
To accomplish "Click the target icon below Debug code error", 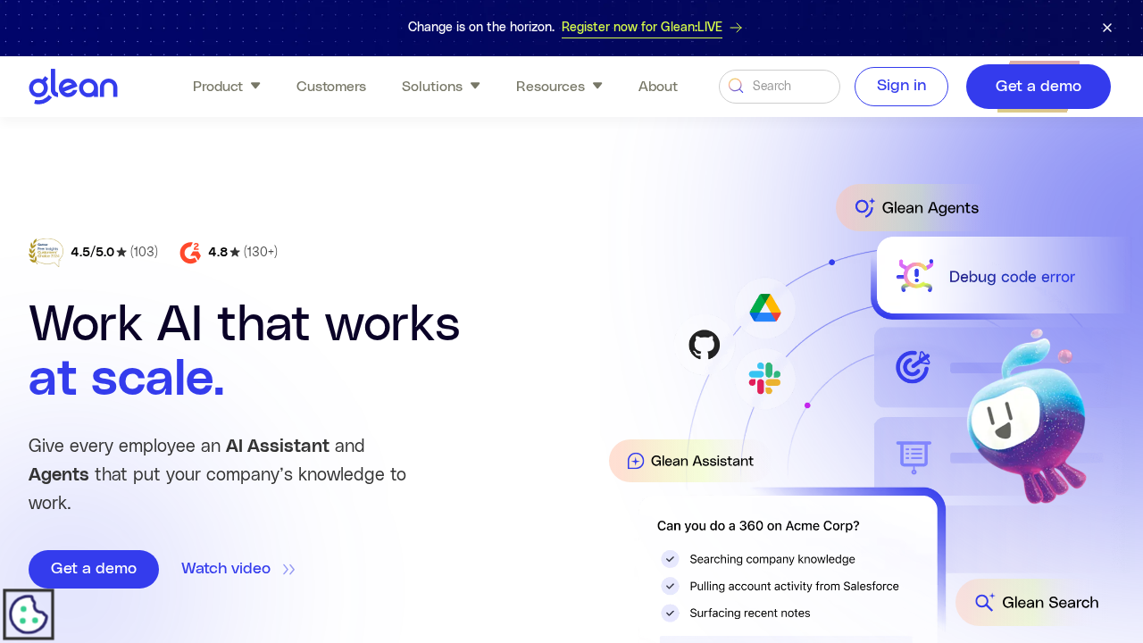I will point(913,366).
